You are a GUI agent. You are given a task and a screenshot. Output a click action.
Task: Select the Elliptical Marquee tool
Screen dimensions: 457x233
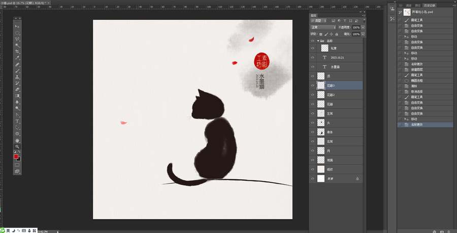[x=17, y=33]
